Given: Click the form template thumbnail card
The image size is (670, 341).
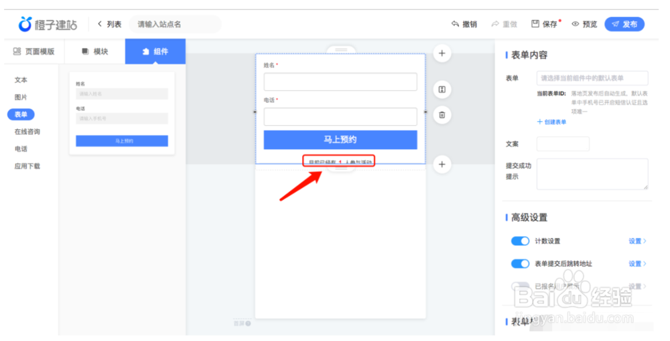Looking at the screenshot, I should (122, 114).
